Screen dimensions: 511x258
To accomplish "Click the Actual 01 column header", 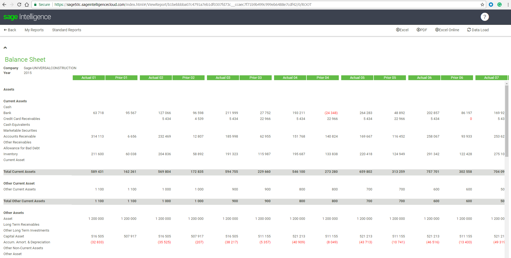I will tap(89, 78).
